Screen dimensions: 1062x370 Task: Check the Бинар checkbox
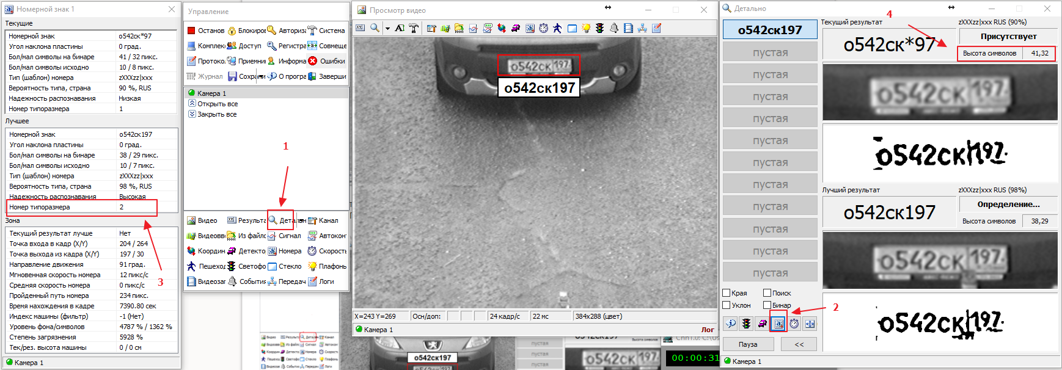coord(767,305)
